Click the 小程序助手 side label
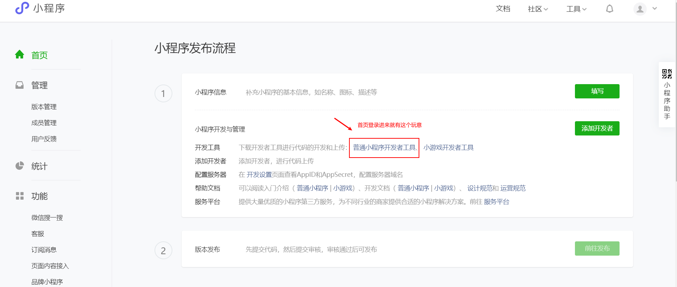The height and width of the screenshot is (287, 677). (667, 101)
